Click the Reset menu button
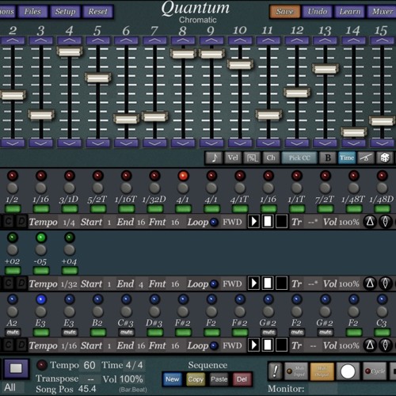Image resolution: width=396 pixels, height=396 pixels. (97, 11)
